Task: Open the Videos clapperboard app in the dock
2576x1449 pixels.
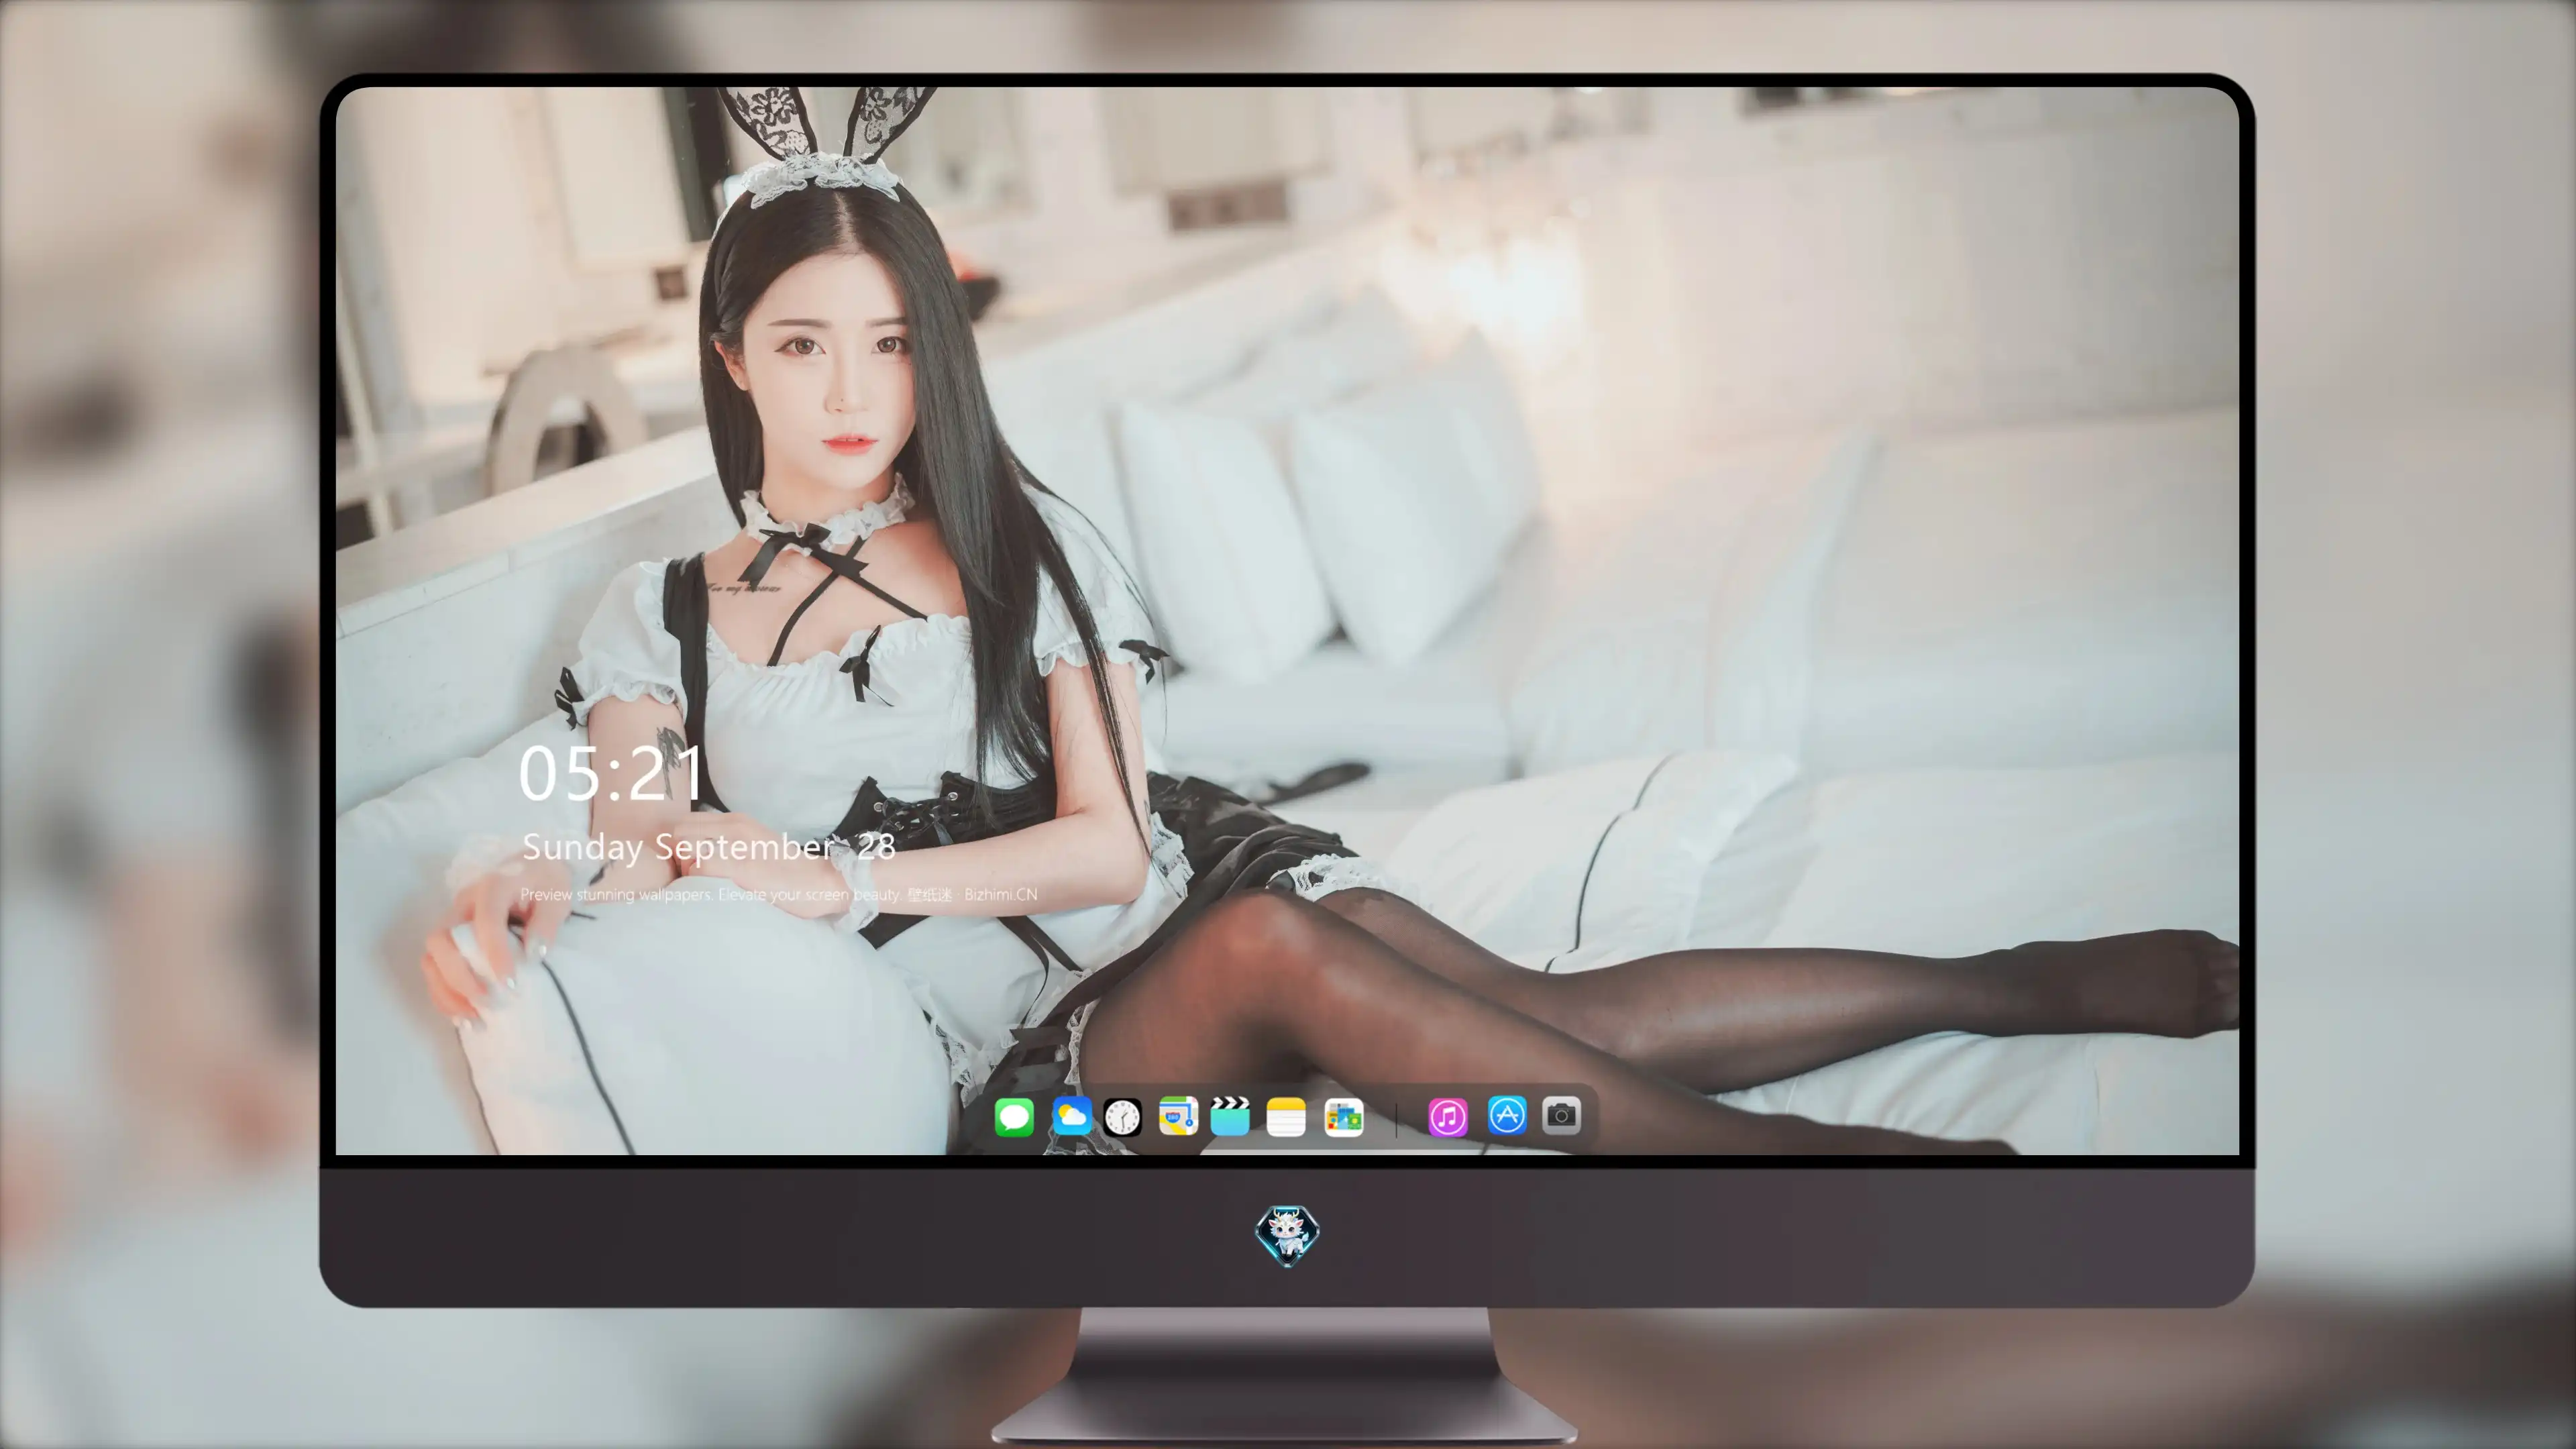Action: (x=1230, y=1116)
